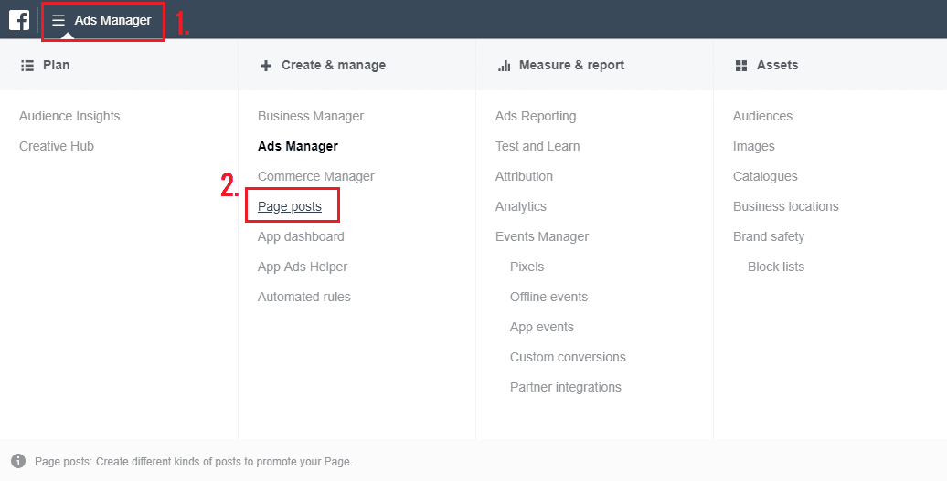947x481 pixels.
Task: Click the Create & manage plus icon
Action: 266,65
